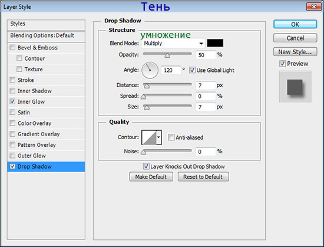Close the Layer Style dialog

coord(313,6)
